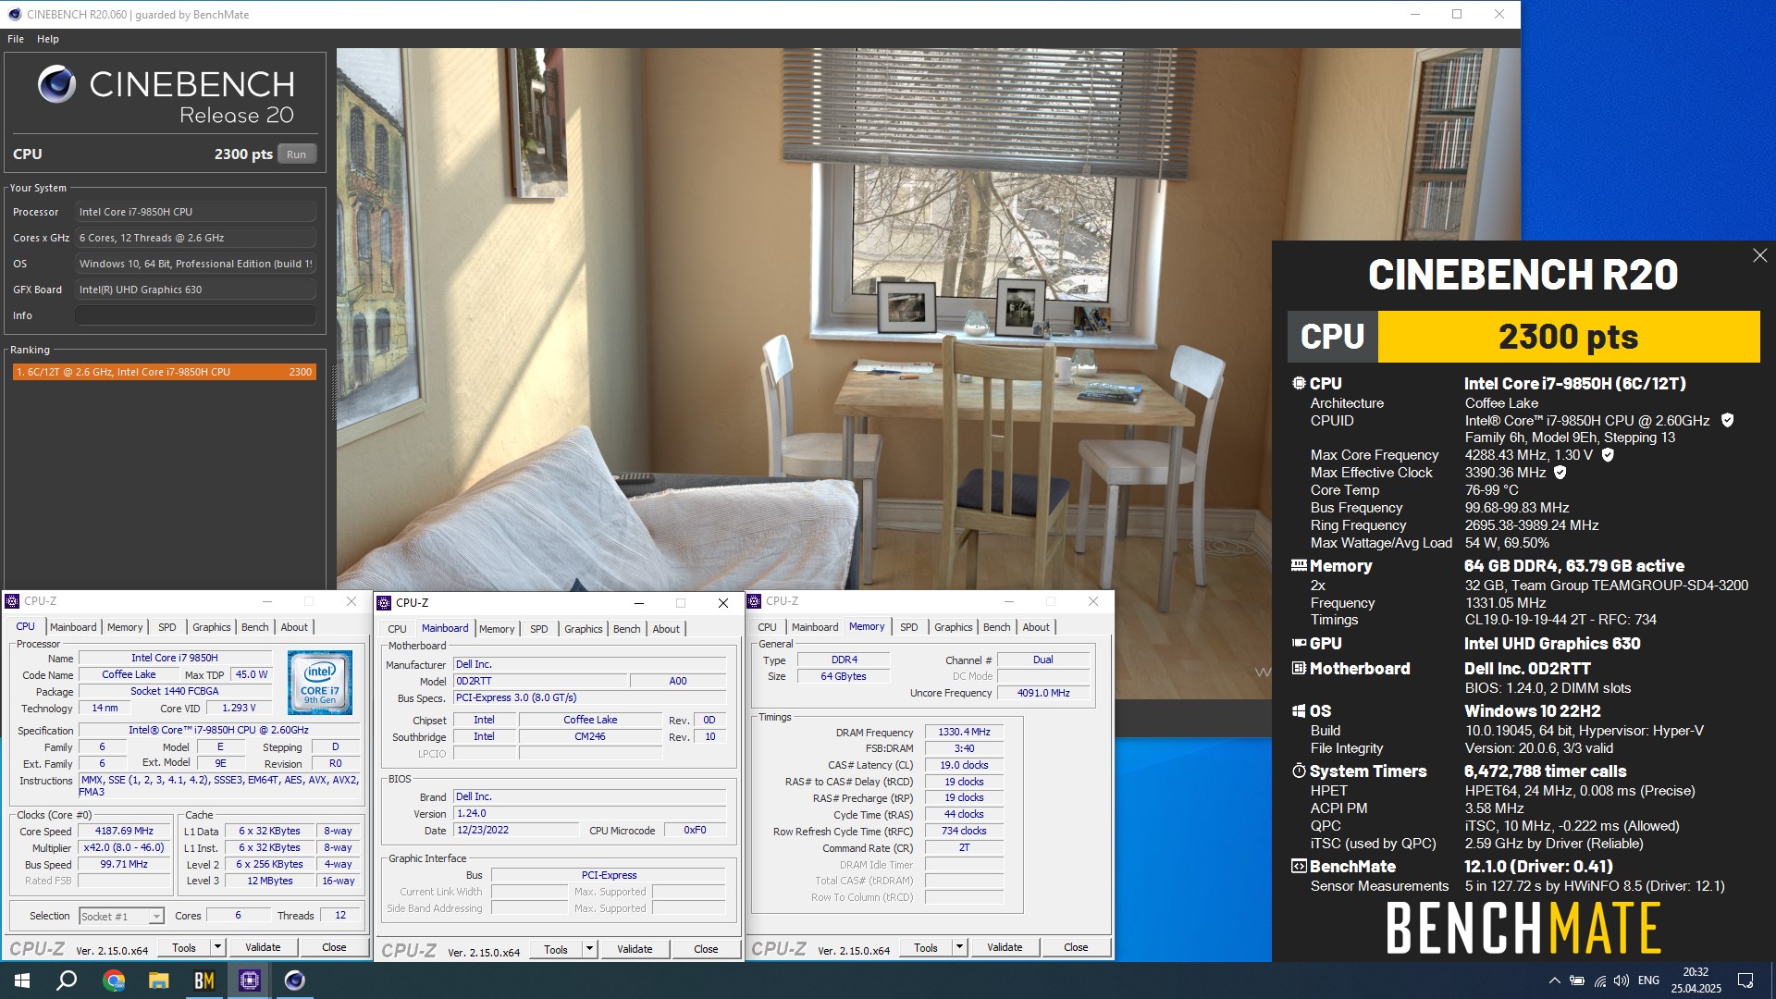Click Tools button in middle CPU-Z
The width and height of the screenshot is (1776, 999).
pyautogui.click(x=556, y=949)
